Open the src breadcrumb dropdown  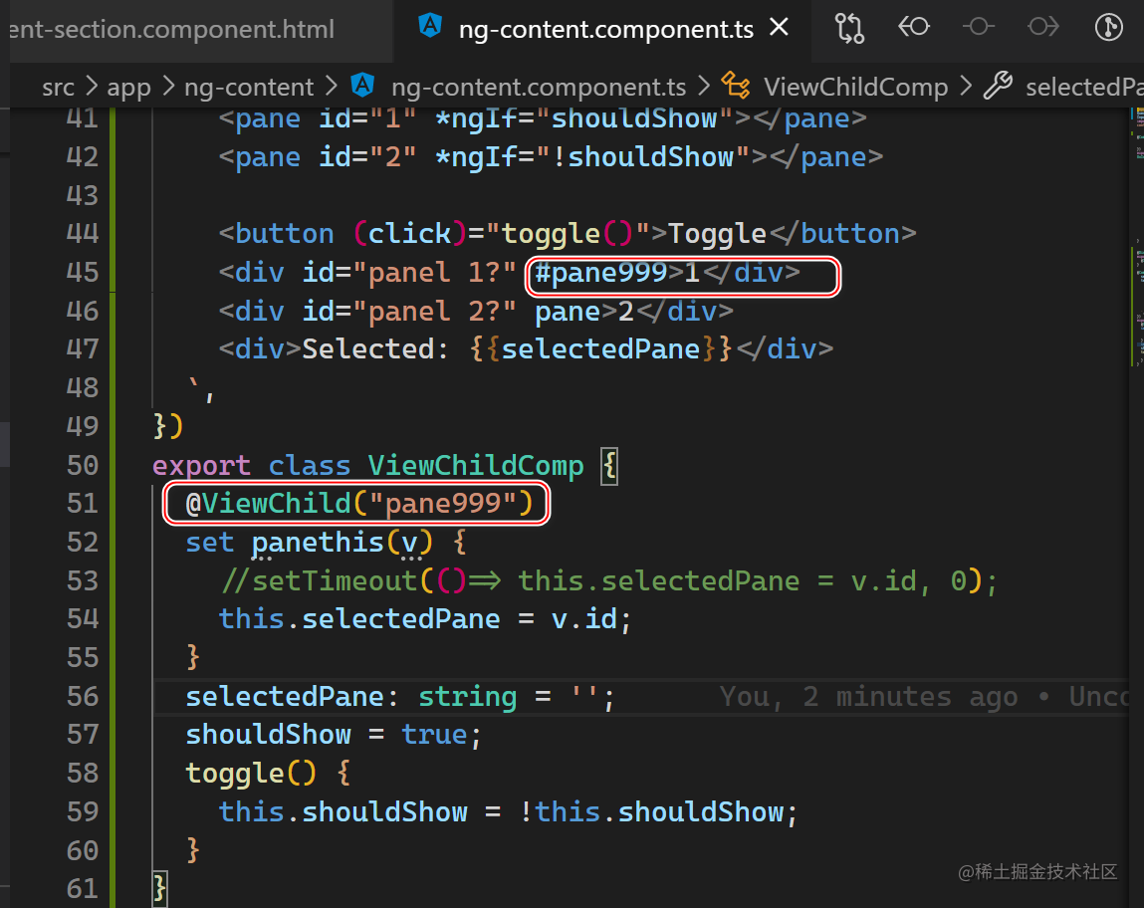pos(58,86)
